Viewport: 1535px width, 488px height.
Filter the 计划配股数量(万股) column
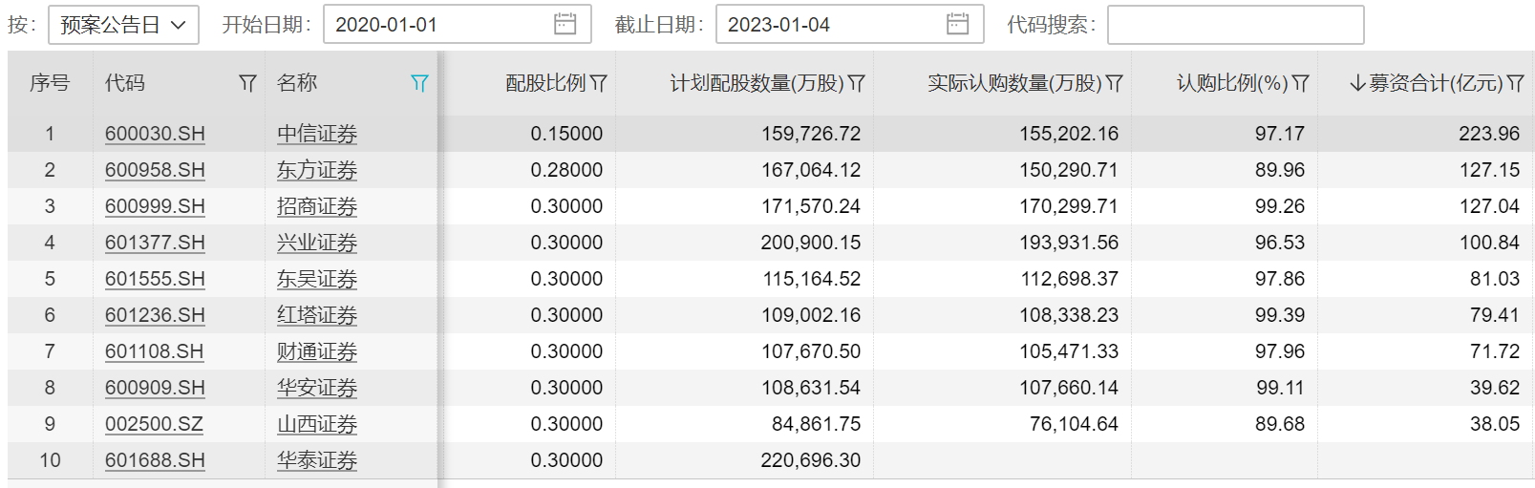(x=857, y=84)
